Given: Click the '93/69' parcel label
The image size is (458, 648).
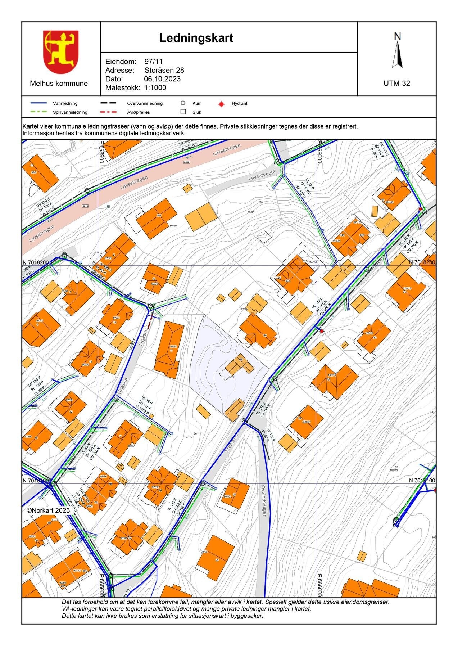Looking at the screenshot, I should tap(204, 552).
